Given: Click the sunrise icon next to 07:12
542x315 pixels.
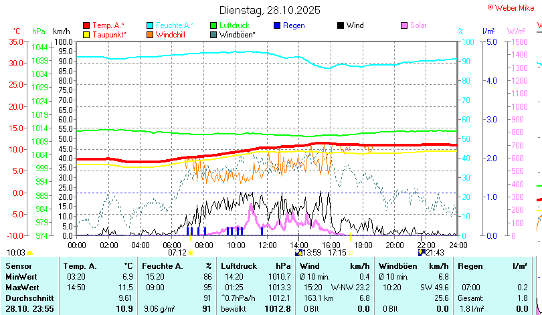Looking at the screenshot, I should tap(191, 253).
